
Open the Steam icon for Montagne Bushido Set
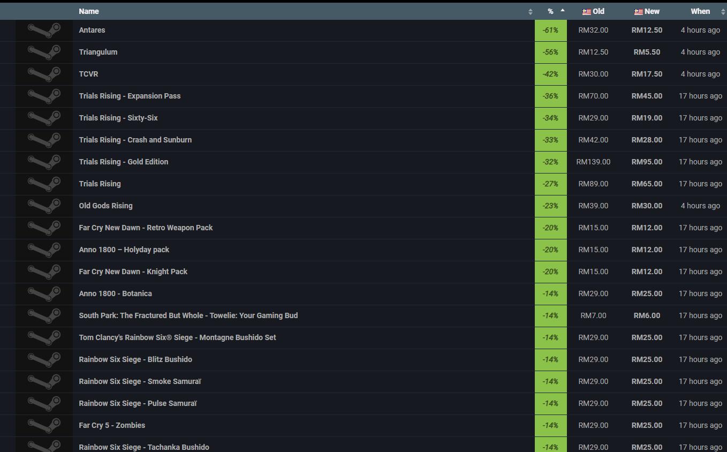coord(44,338)
